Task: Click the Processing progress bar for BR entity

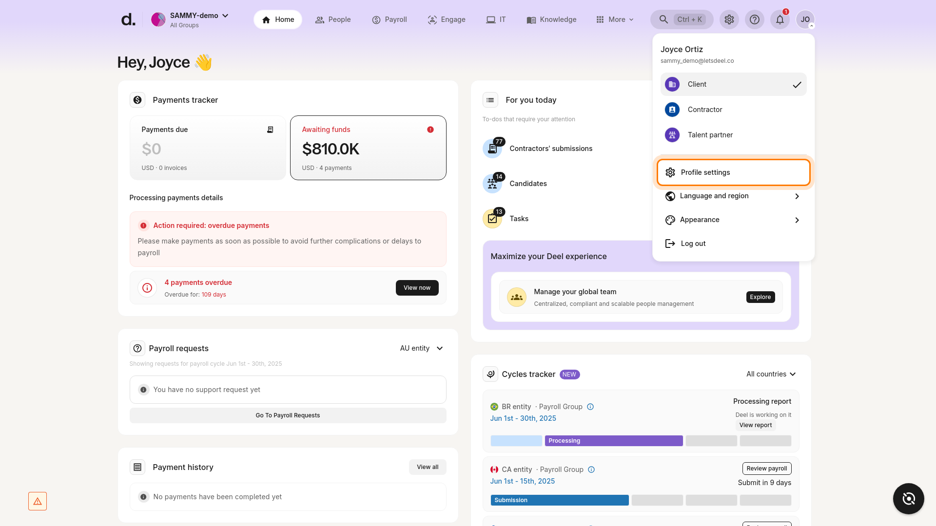Action: 614,441
